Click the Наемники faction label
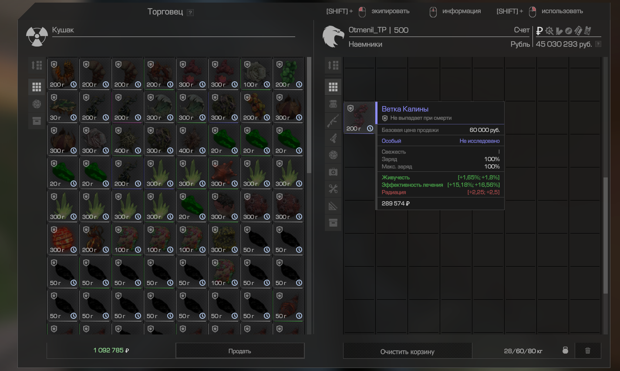Image resolution: width=620 pixels, height=371 pixels. click(x=365, y=44)
